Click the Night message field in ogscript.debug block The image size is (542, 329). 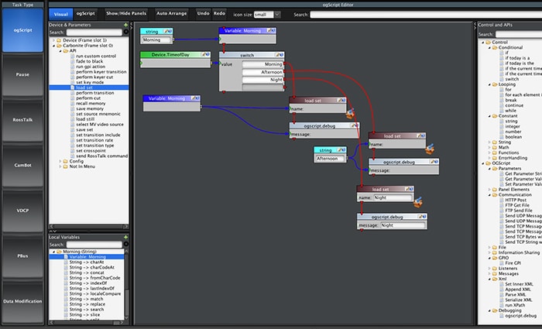tap(403, 225)
